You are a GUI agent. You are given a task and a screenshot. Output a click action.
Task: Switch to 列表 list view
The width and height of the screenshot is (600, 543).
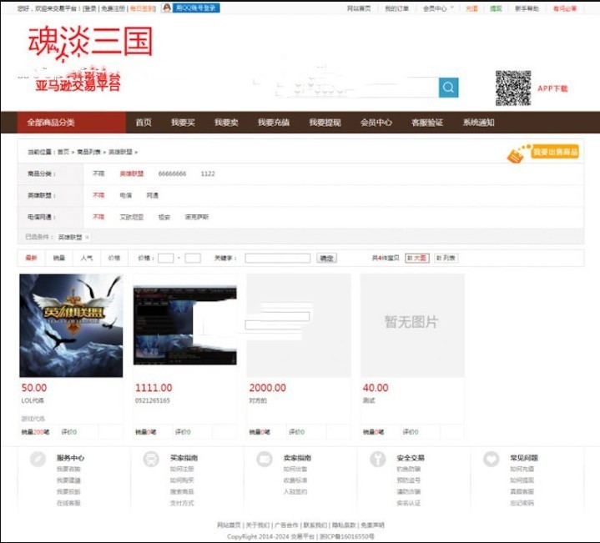tap(446, 259)
